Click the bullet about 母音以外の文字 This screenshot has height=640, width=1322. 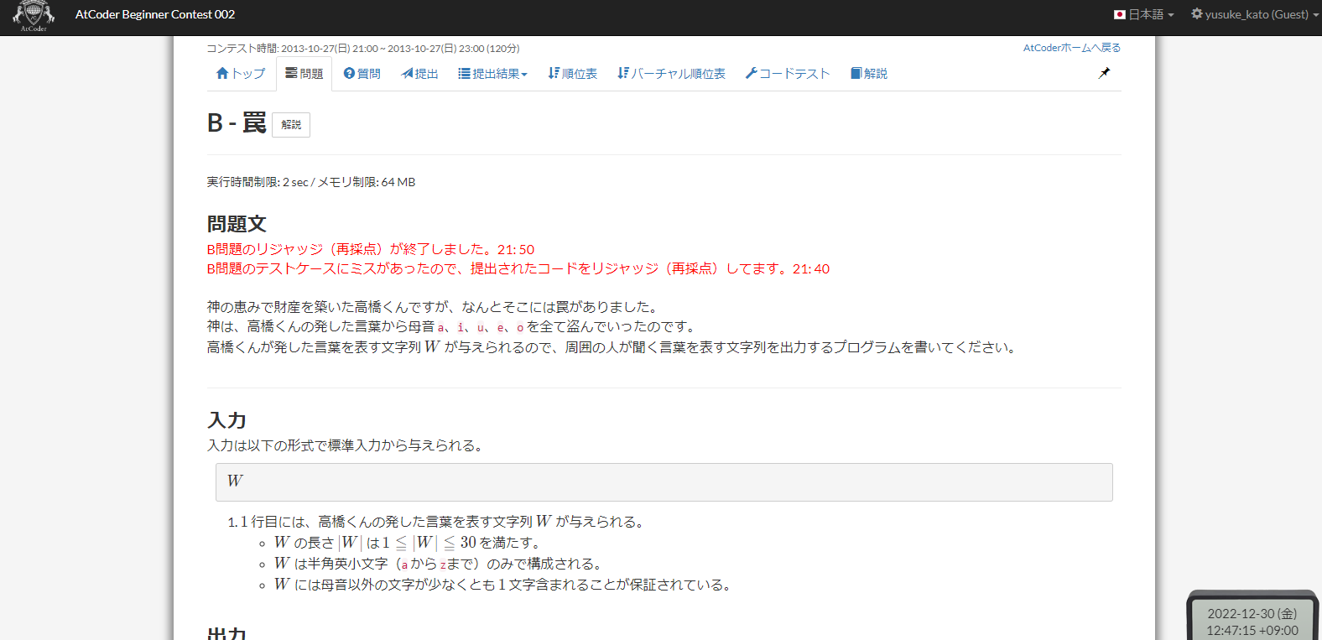(502, 585)
